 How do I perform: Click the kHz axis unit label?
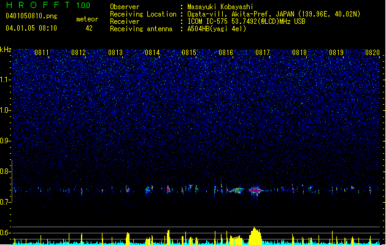(x=6, y=50)
